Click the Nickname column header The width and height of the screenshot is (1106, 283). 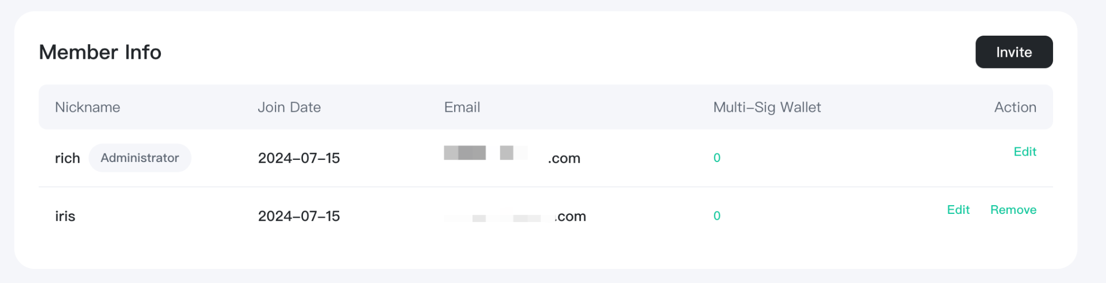(87, 107)
